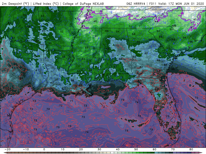Click the "-10" color bar label
Screen dimensions: 206x154
[x=26, y=149]
